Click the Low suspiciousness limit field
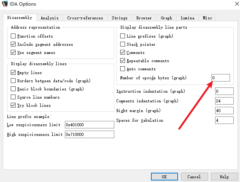Image resolution: width=240 pixels, height=182 pixels. coord(89,125)
